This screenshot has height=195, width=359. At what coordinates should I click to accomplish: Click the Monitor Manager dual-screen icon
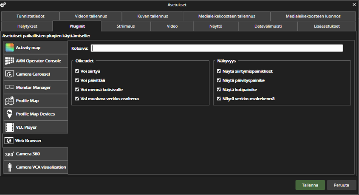coord(10,88)
